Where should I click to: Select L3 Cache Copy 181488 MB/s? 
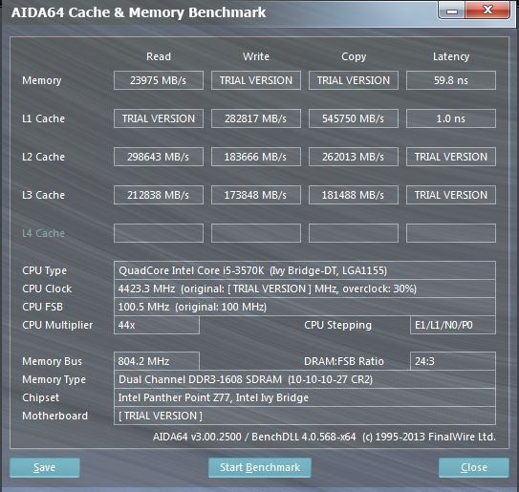point(354,195)
